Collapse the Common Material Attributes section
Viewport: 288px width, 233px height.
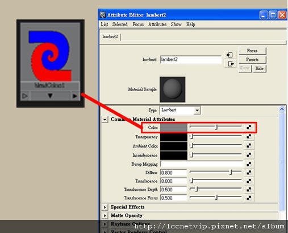pyautogui.click(x=105, y=120)
